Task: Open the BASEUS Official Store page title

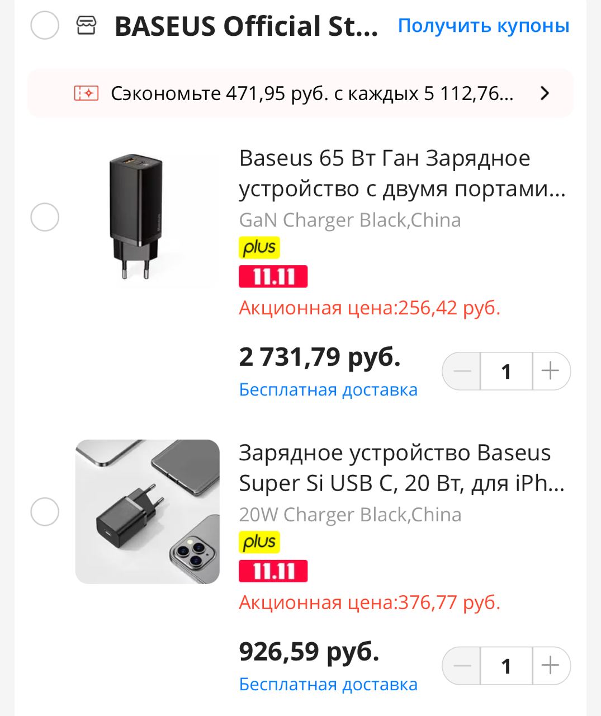Action: tap(246, 27)
